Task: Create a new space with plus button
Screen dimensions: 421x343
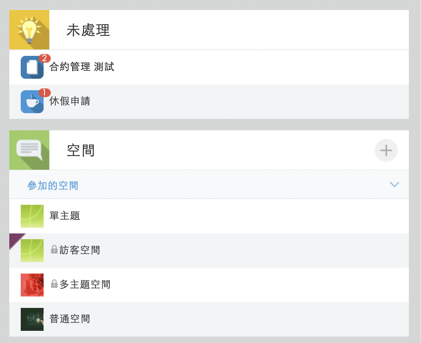Action: [386, 150]
